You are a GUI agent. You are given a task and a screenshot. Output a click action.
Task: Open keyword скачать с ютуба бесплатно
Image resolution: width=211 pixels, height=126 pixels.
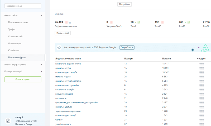pyautogui.click(x=68, y=81)
